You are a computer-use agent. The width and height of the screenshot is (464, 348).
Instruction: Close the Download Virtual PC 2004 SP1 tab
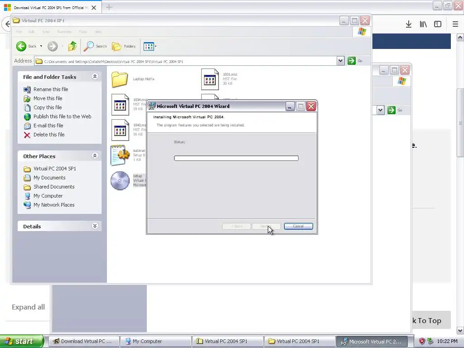click(94, 7)
